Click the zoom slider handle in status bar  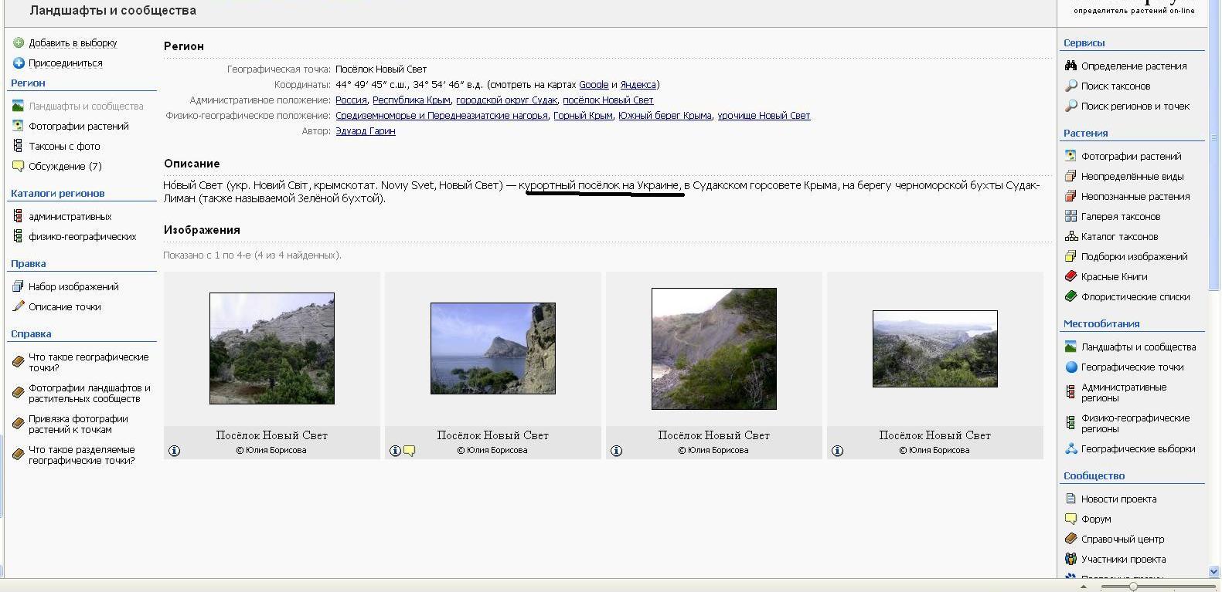pos(1133,587)
